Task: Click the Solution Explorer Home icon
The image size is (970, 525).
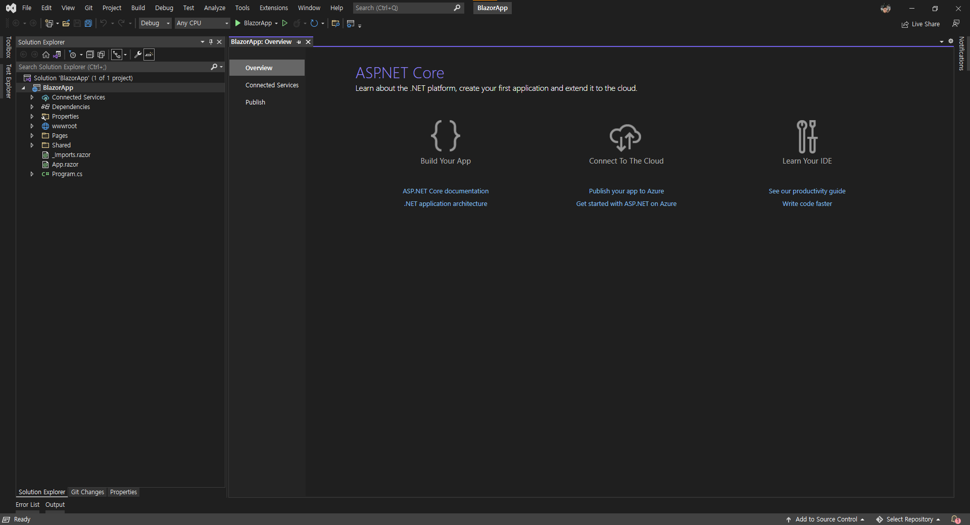Action: click(46, 55)
